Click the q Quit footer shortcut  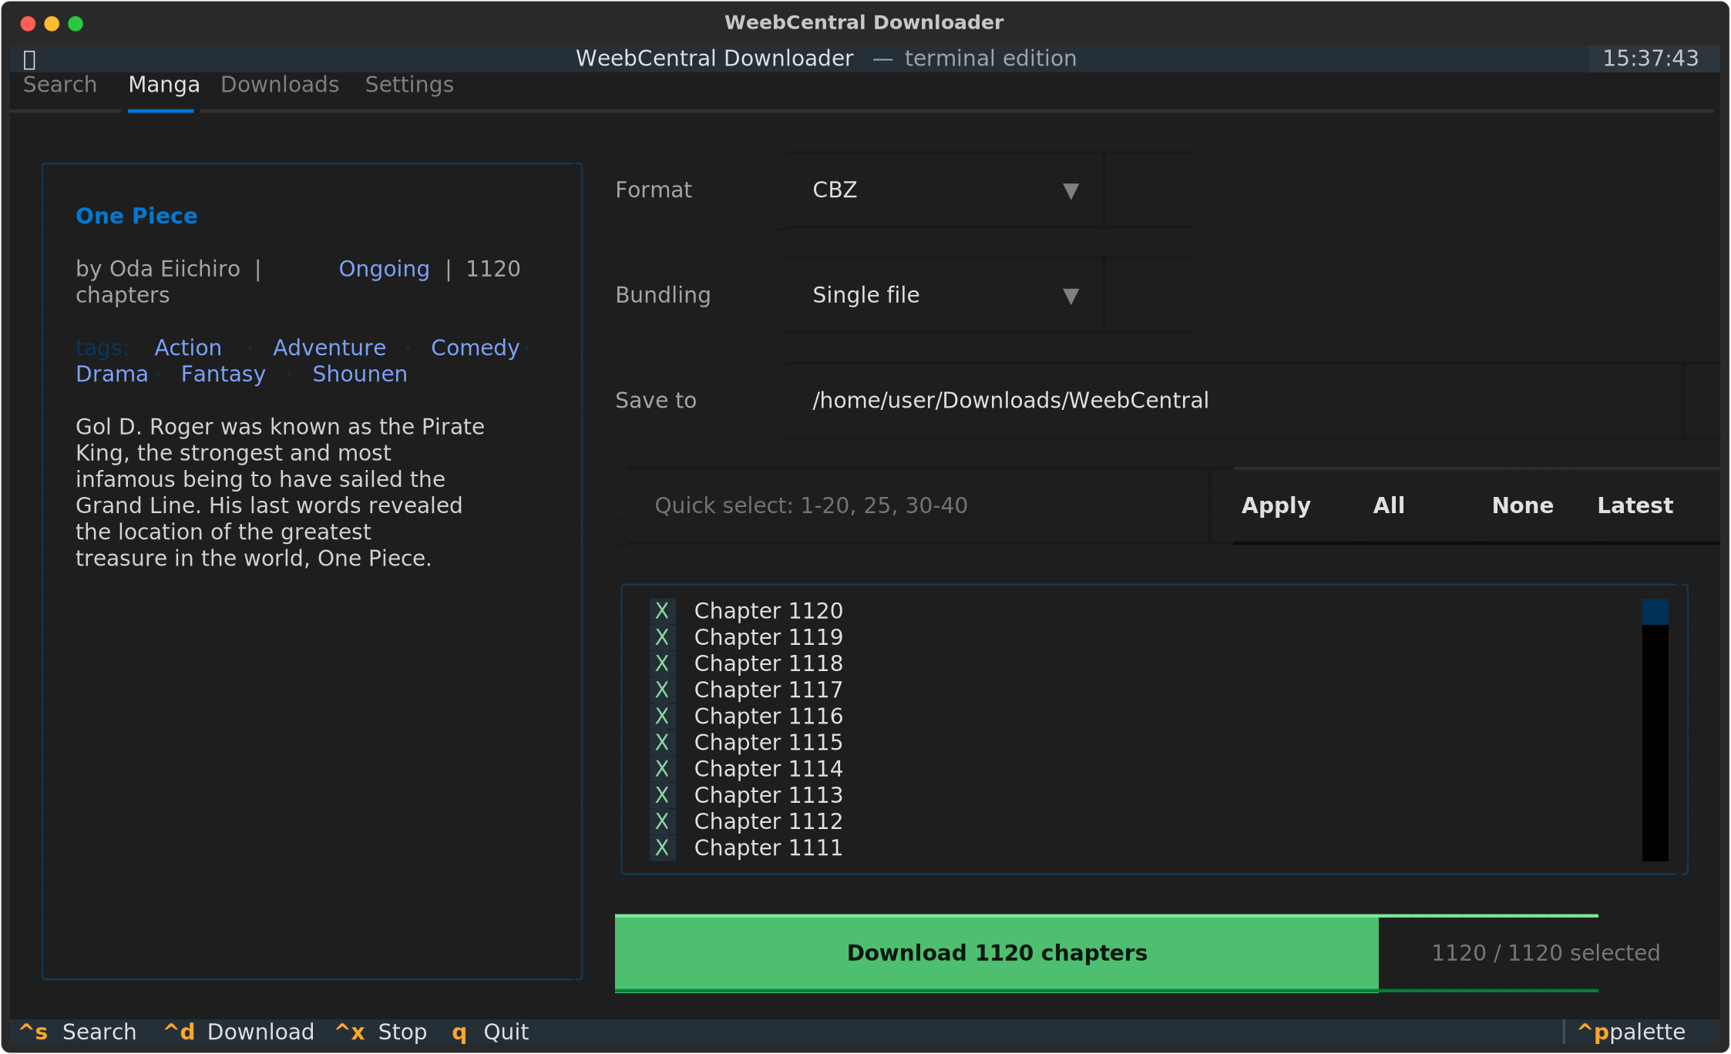click(x=490, y=1032)
